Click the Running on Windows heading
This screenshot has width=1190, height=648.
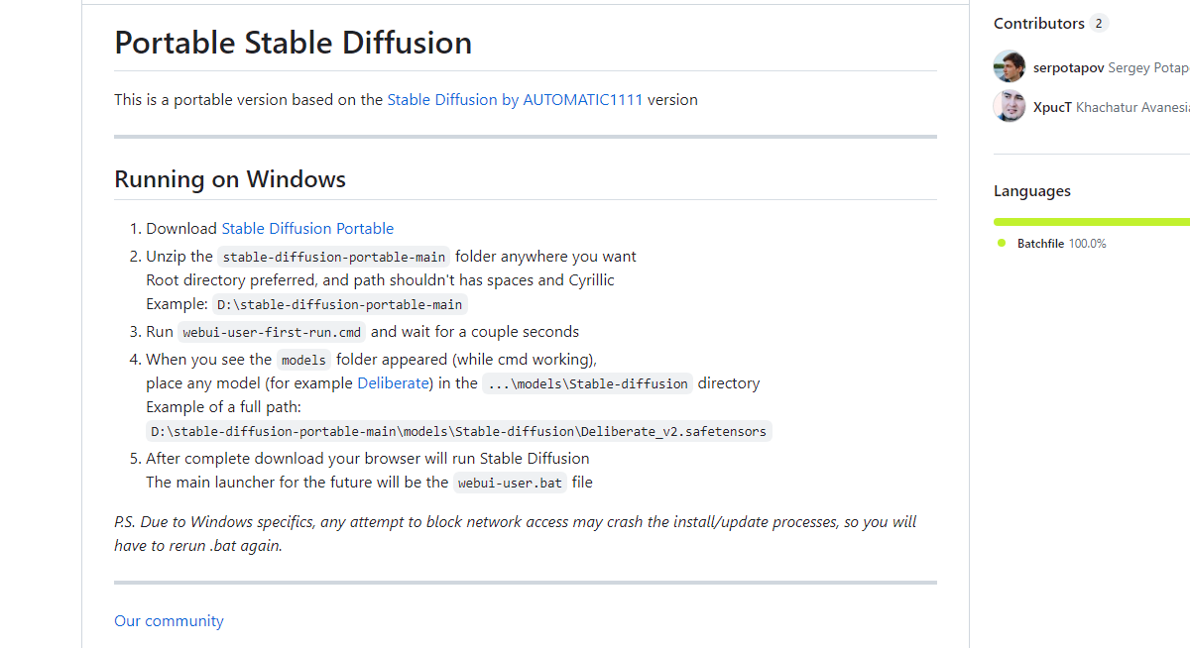pos(230,179)
